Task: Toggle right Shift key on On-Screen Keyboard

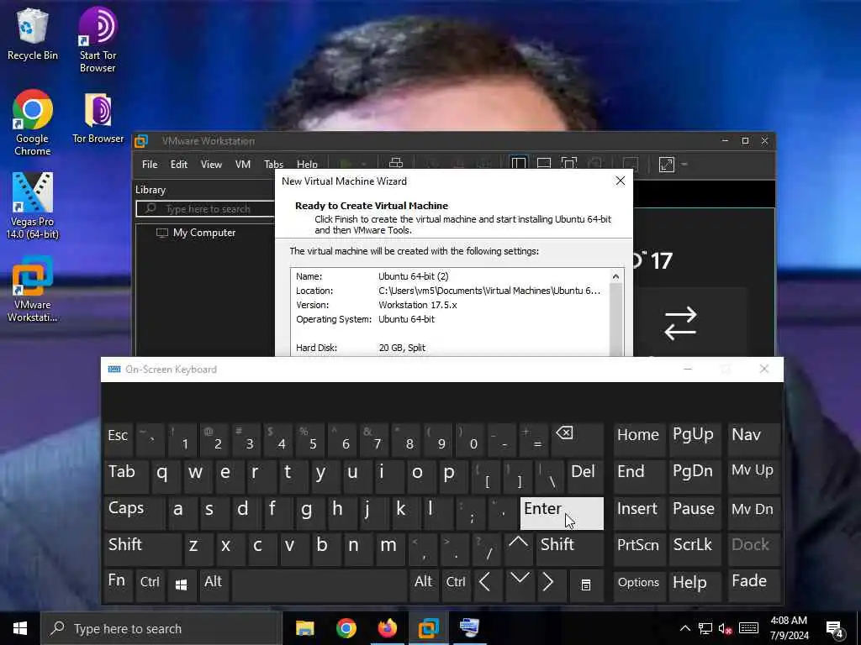Action: tap(570, 548)
